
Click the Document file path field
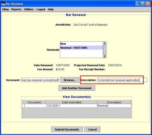pos(40,80)
